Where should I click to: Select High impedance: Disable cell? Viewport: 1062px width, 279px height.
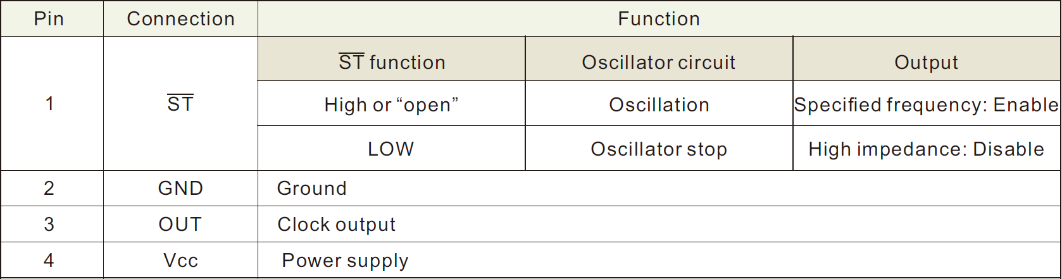(x=927, y=148)
